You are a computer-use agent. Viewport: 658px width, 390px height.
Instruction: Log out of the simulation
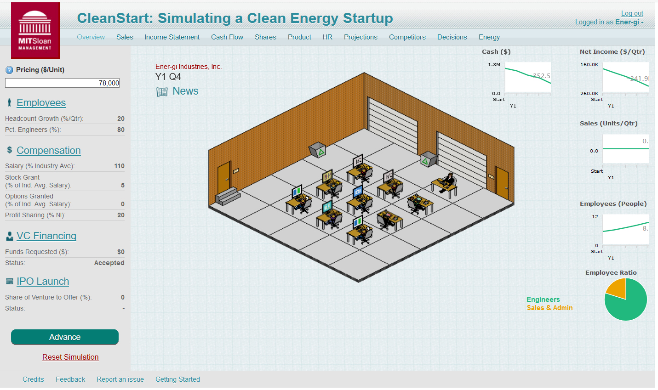632,13
